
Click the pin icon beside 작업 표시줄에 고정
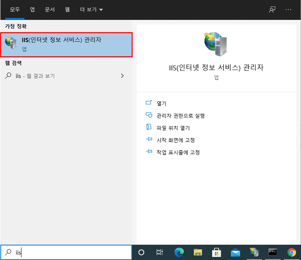(149, 151)
